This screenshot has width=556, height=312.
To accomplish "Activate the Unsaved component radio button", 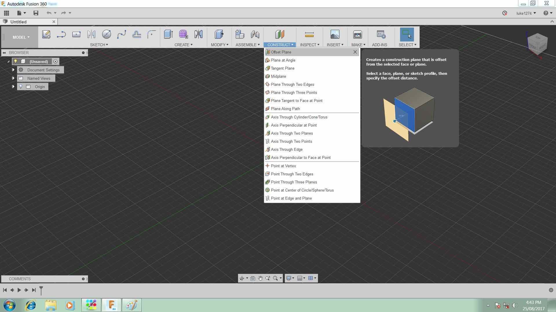I will (x=56, y=61).
